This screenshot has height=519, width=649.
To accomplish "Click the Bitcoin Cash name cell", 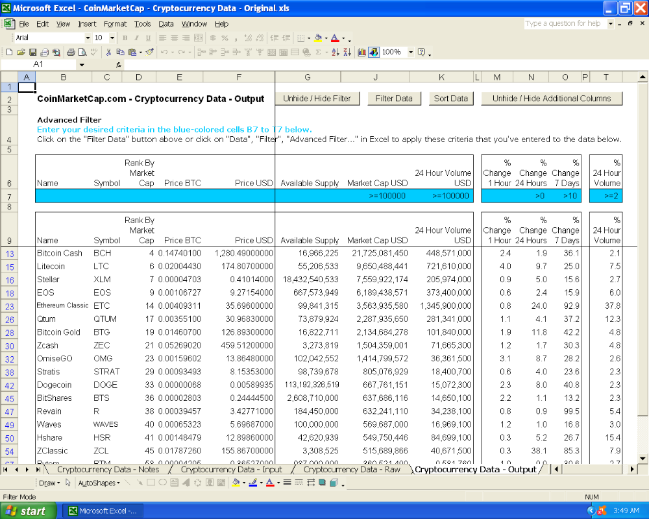I will coord(64,253).
